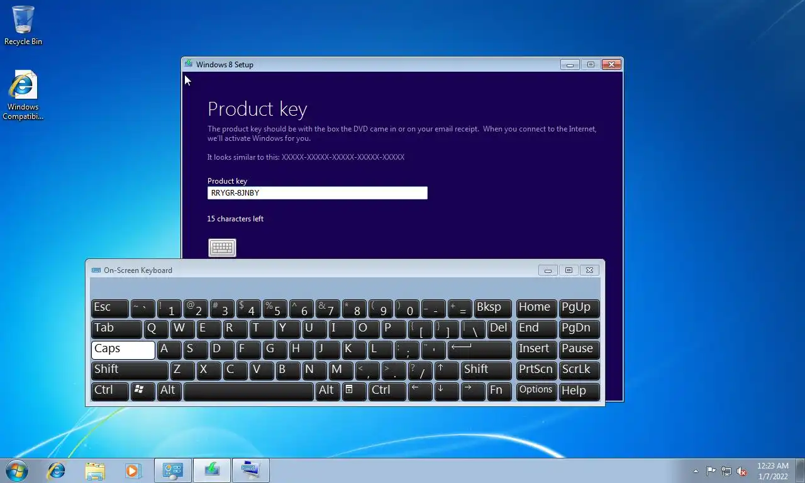Click the Bksp key
The image size is (805, 483).
pos(492,308)
